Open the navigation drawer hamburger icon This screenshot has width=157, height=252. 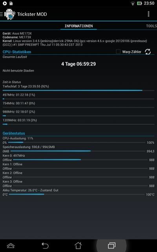pyautogui.click(x=2, y=14)
